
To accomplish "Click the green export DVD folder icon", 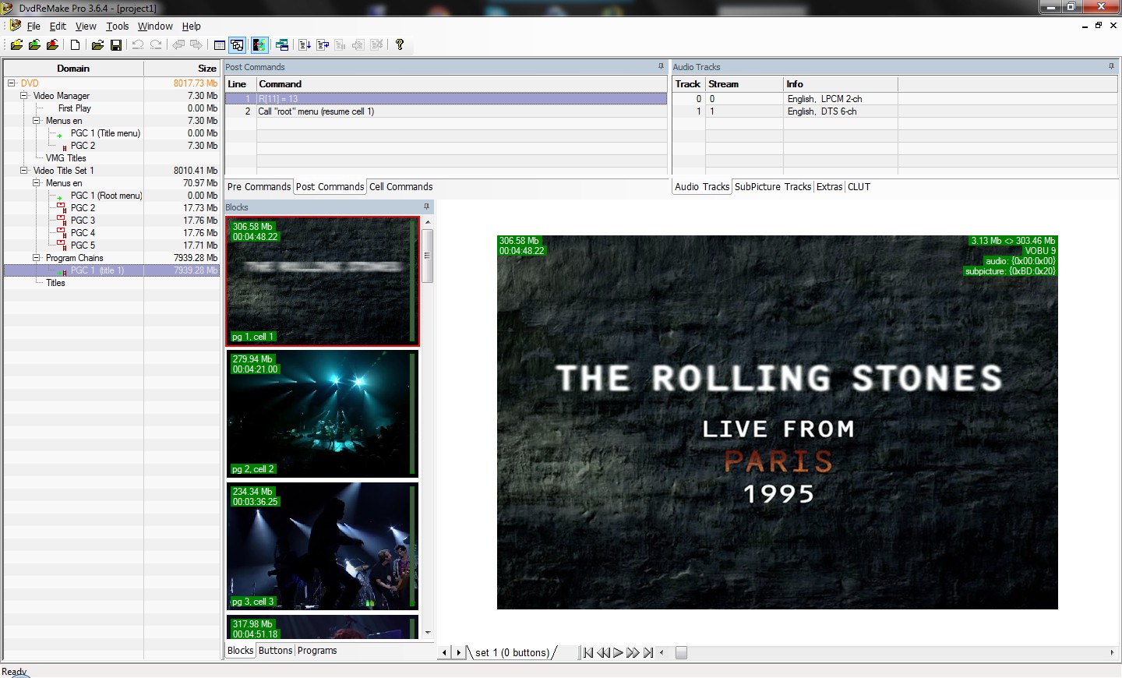I will coord(34,45).
